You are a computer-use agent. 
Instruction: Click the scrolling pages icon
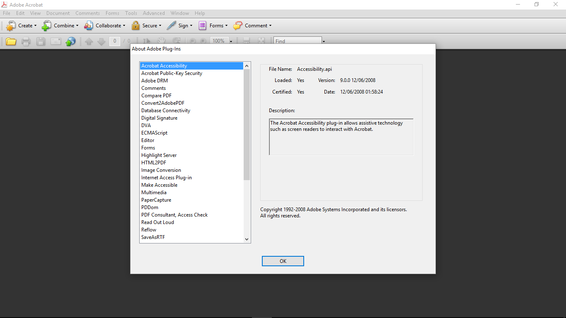point(246,41)
